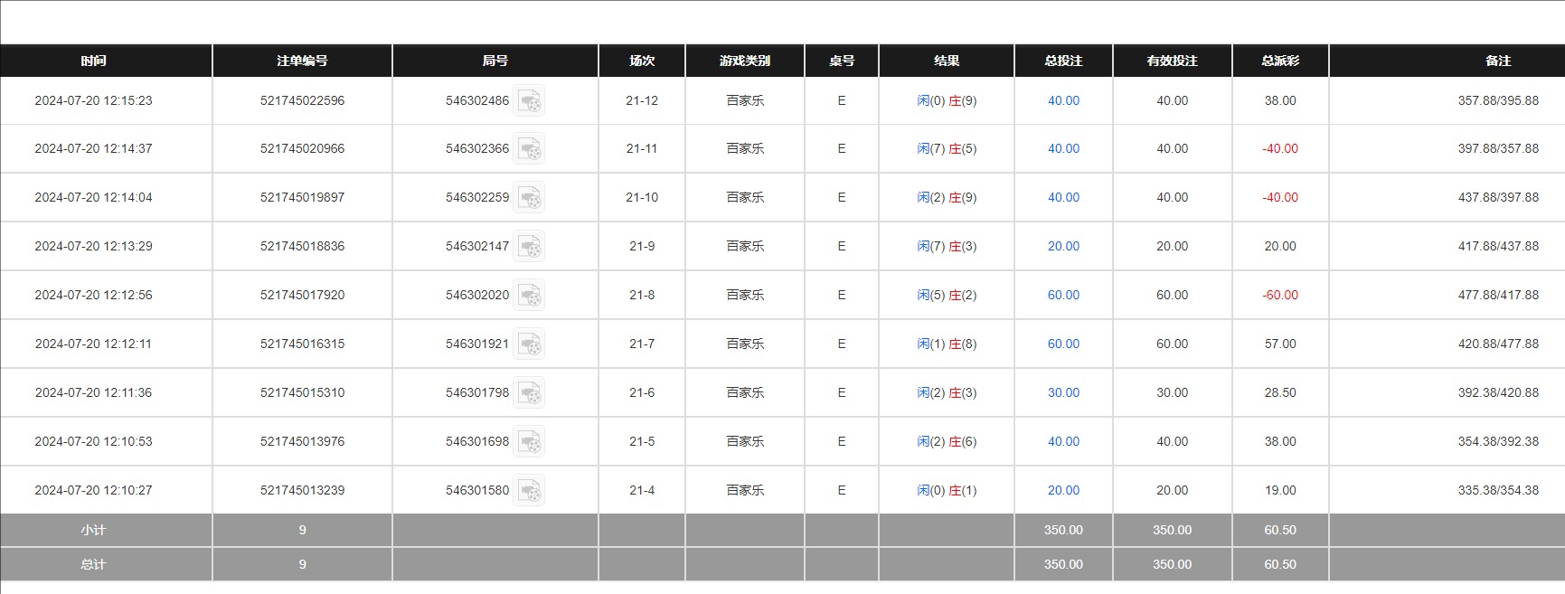The image size is (1565, 594).
Task: Click the 时间 column header
Action: click(x=93, y=61)
